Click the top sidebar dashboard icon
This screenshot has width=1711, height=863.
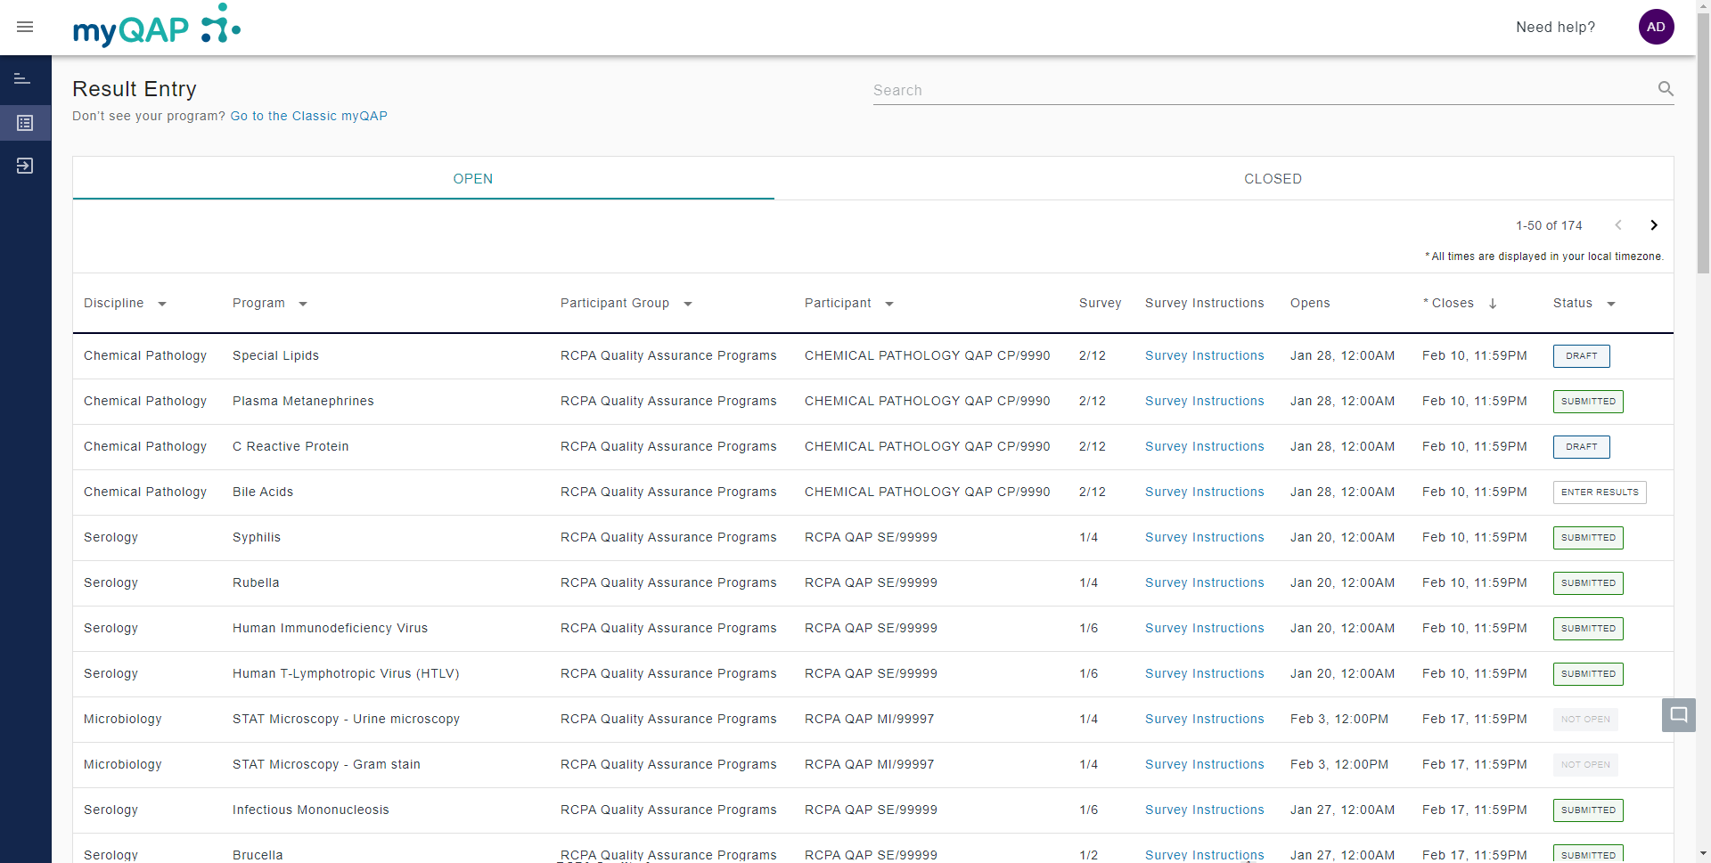click(x=22, y=79)
